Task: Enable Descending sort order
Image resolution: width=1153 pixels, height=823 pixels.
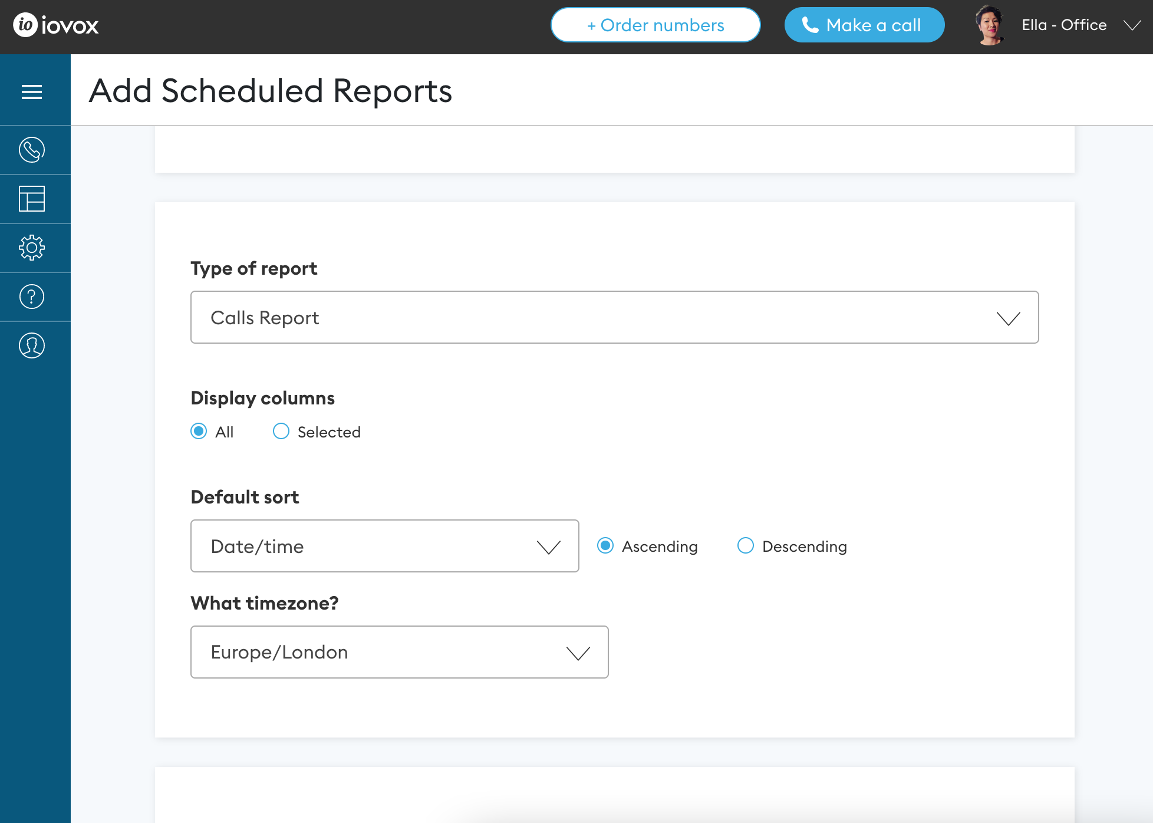Action: 744,546
